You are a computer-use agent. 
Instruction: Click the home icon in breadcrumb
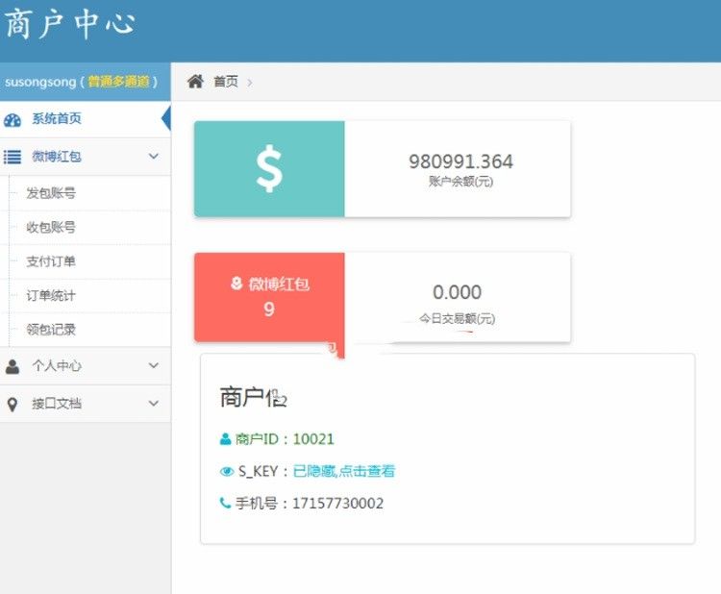(x=195, y=82)
